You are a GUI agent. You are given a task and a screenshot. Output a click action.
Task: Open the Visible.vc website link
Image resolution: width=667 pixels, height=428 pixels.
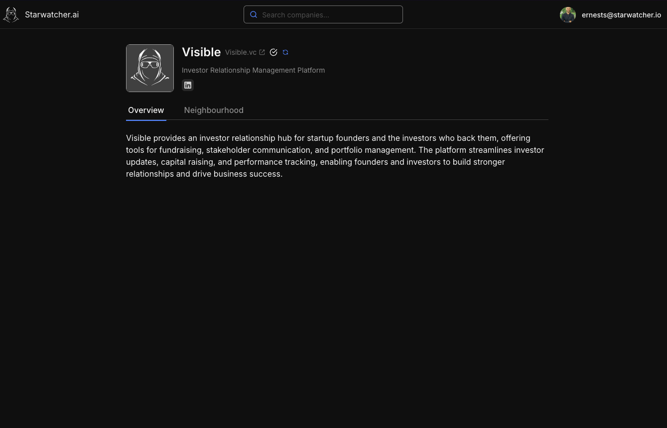[x=241, y=52]
